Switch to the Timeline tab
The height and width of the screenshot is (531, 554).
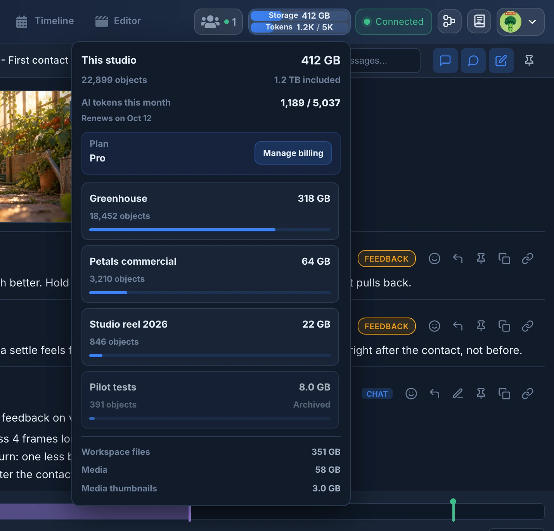point(45,21)
